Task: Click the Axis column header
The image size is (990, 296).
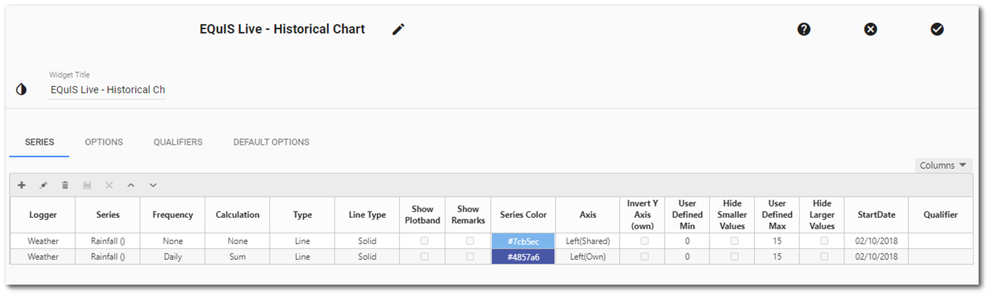Action: click(x=588, y=215)
